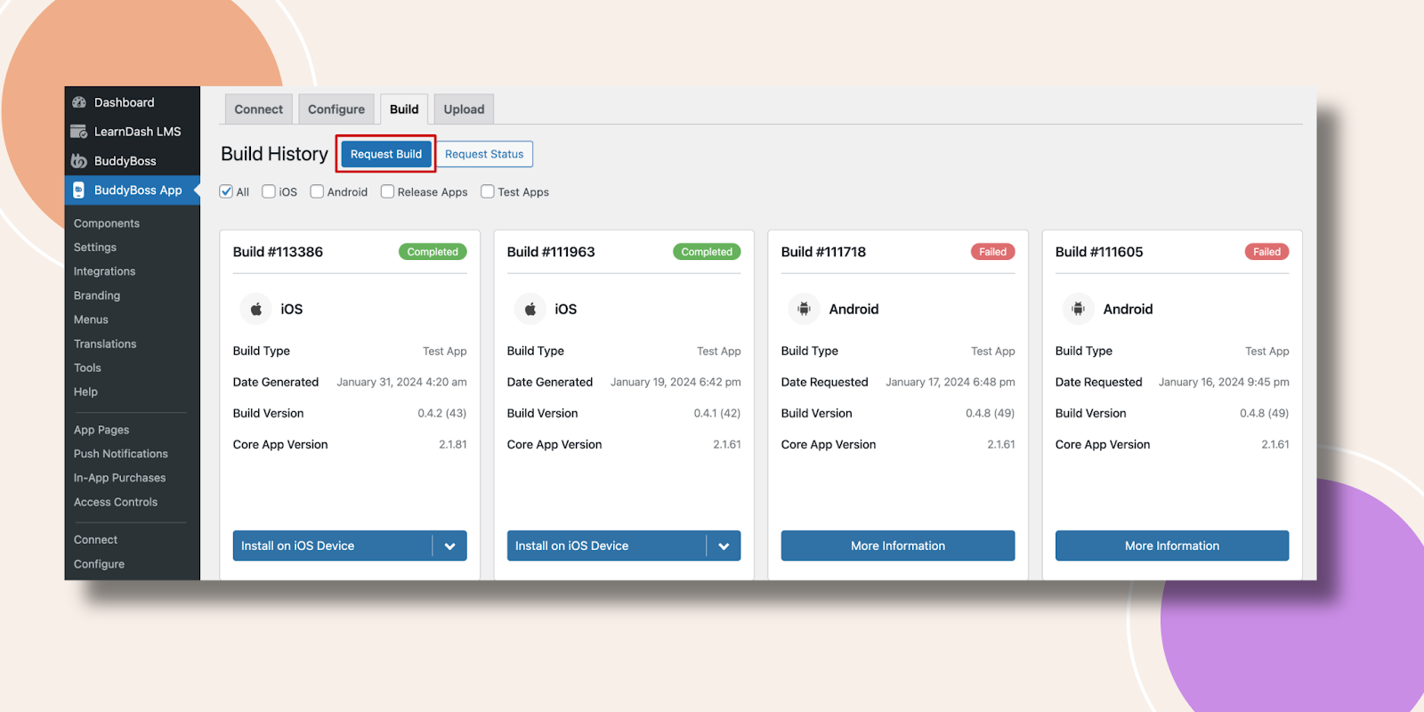This screenshot has width=1424, height=712.
Task: Click the 'Build #113386' card title
Action: [278, 252]
